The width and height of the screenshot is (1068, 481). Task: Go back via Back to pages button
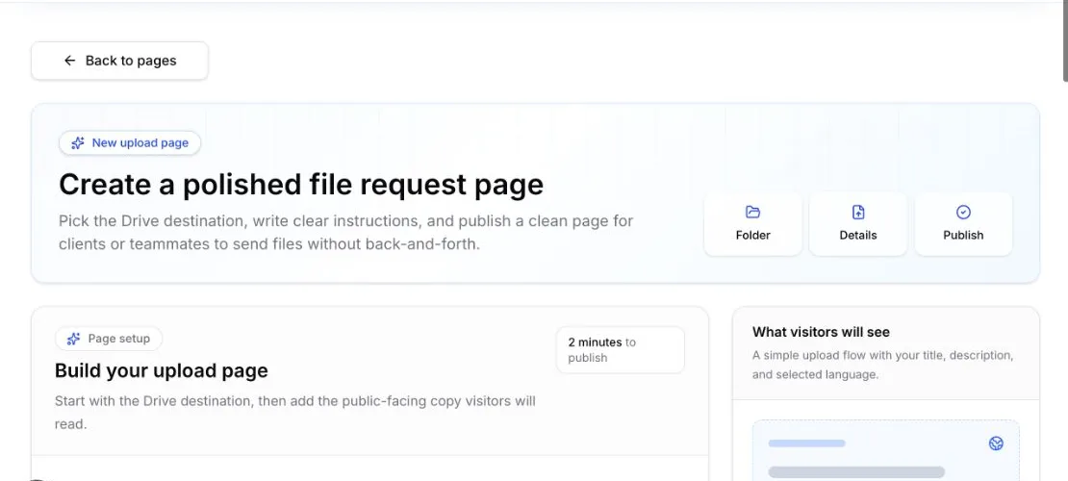[x=120, y=61]
